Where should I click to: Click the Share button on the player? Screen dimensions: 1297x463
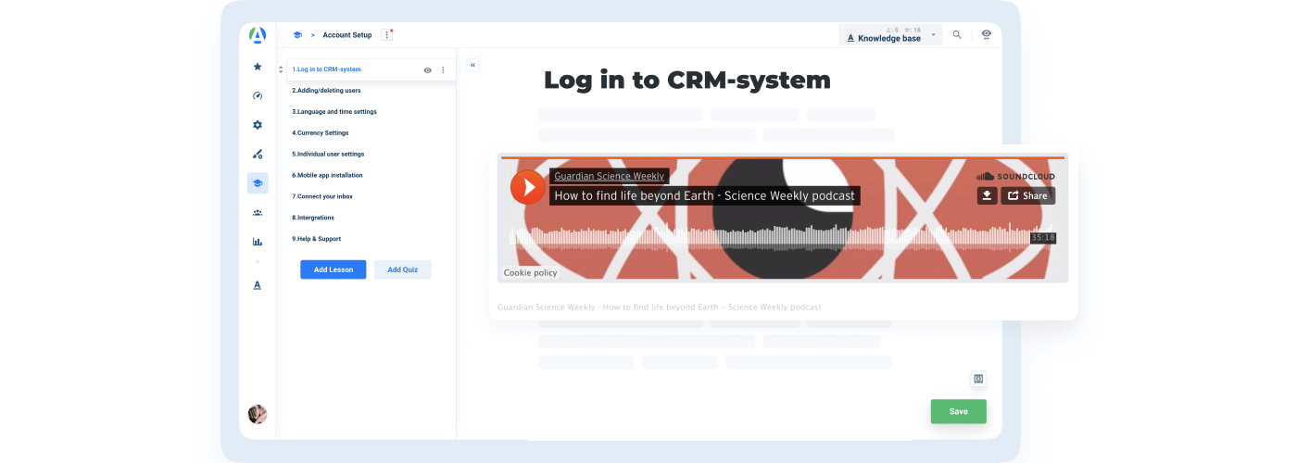pos(1028,195)
